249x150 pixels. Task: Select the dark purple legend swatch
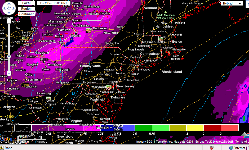click(40, 128)
